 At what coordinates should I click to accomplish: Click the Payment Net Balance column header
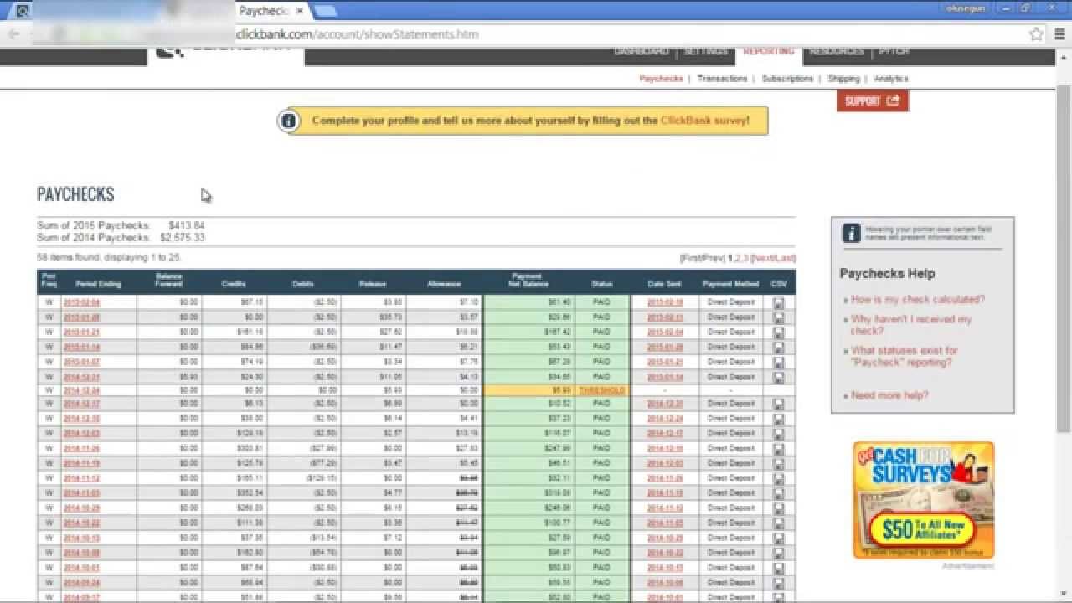click(x=528, y=281)
